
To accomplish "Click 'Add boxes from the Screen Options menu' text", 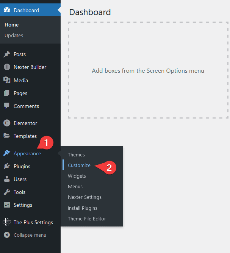I will click(x=148, y=71).
